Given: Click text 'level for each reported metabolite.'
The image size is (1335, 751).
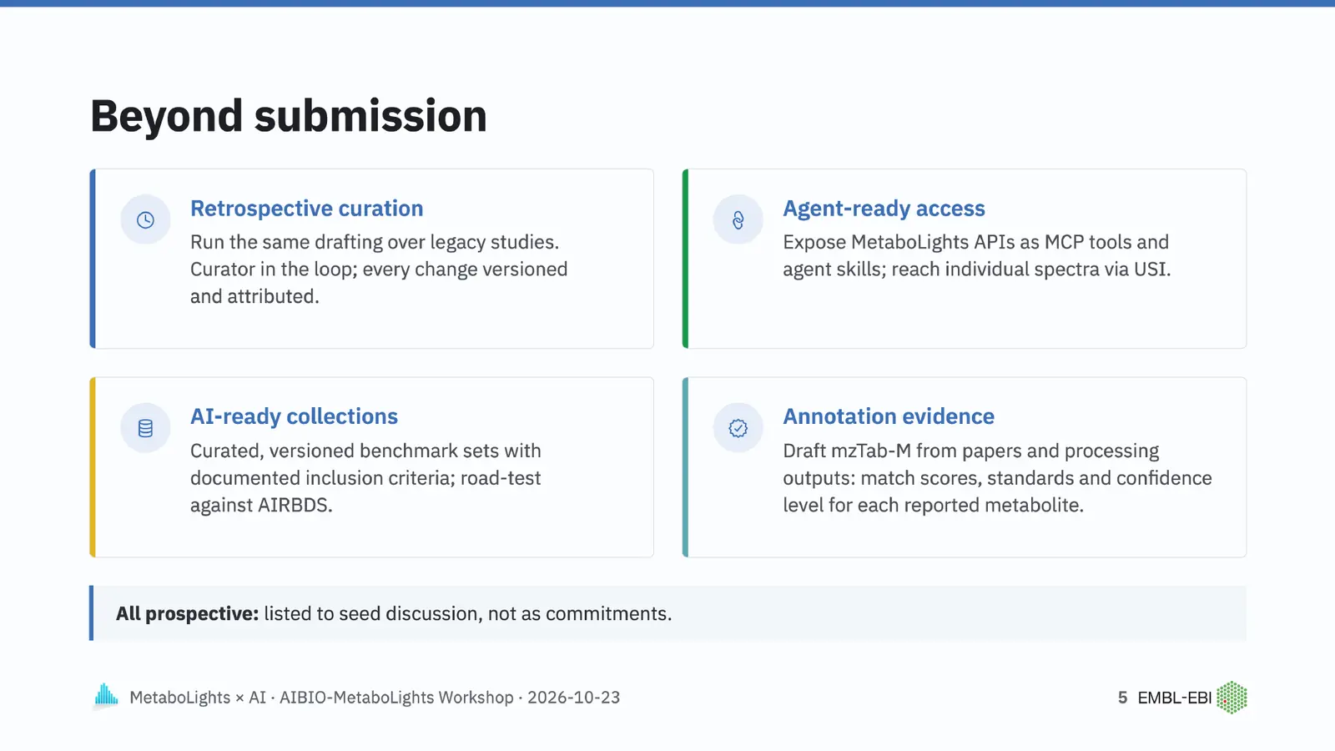Looking at the screenshot, I should click(933, 505).
